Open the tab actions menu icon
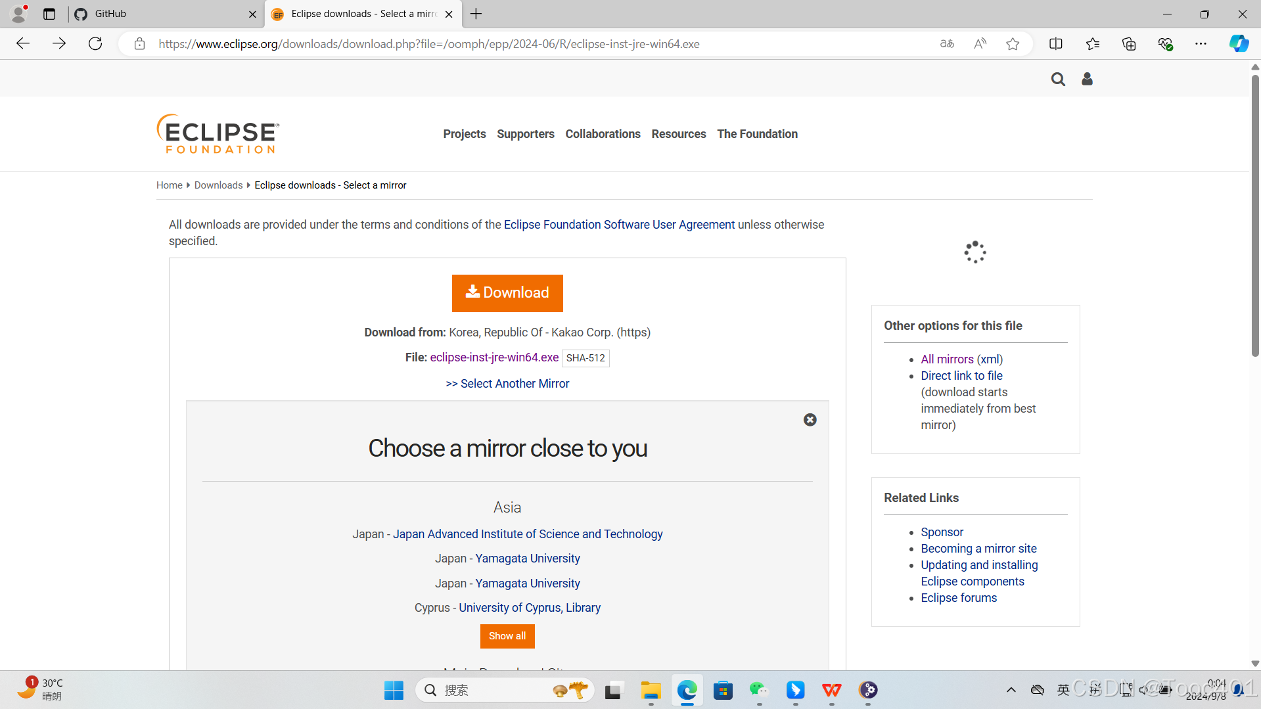The height and width of the screenshot is (709, 1261). 49,14
